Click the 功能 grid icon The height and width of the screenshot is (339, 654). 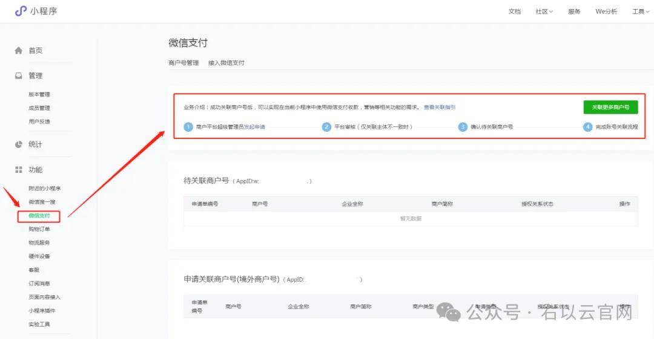(x=18, y=169)
